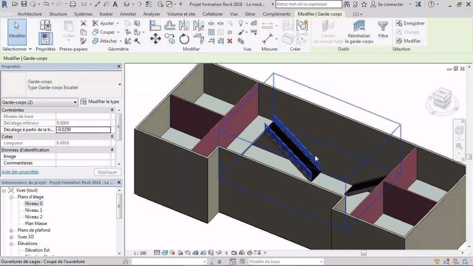
Task: Switch to the Architecture ribbon tab
Action: pos(29,14)
